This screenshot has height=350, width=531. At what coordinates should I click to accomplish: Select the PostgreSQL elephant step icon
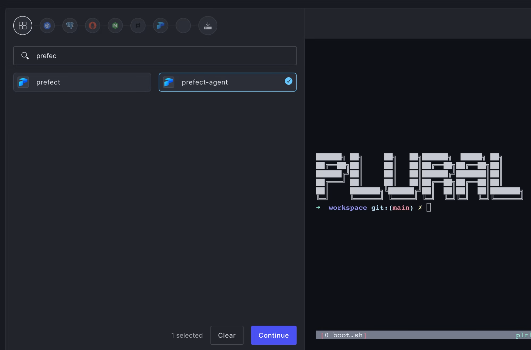coord(70,25)
